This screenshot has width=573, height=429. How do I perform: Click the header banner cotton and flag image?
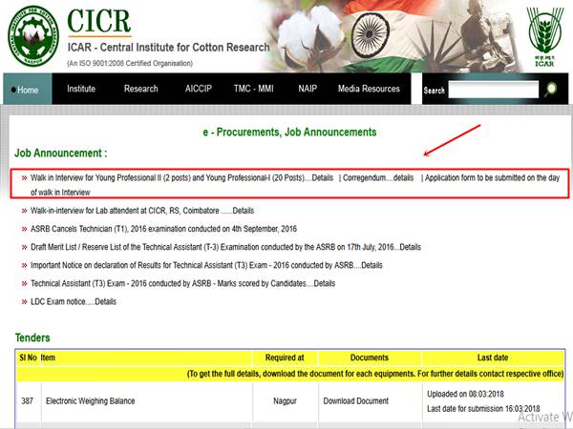[394, 36]
